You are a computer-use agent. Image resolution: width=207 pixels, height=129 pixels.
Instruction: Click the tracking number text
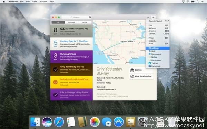point(112,96)
